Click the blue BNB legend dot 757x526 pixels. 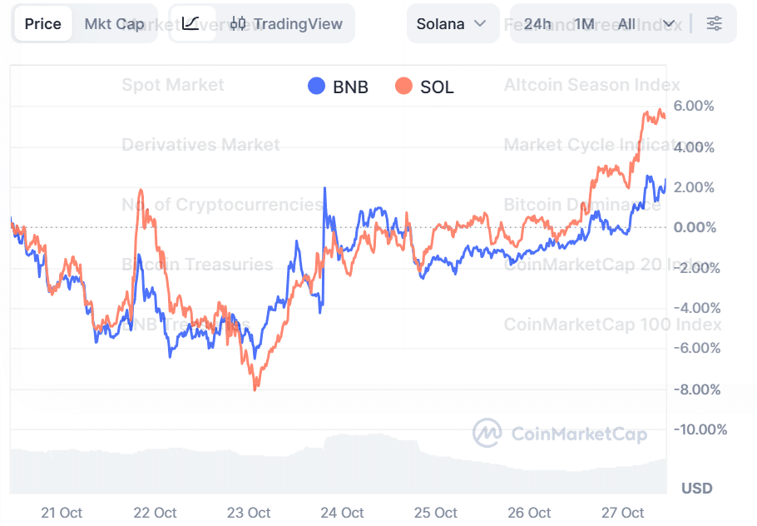pyautogui.click(x=316, y=87)
